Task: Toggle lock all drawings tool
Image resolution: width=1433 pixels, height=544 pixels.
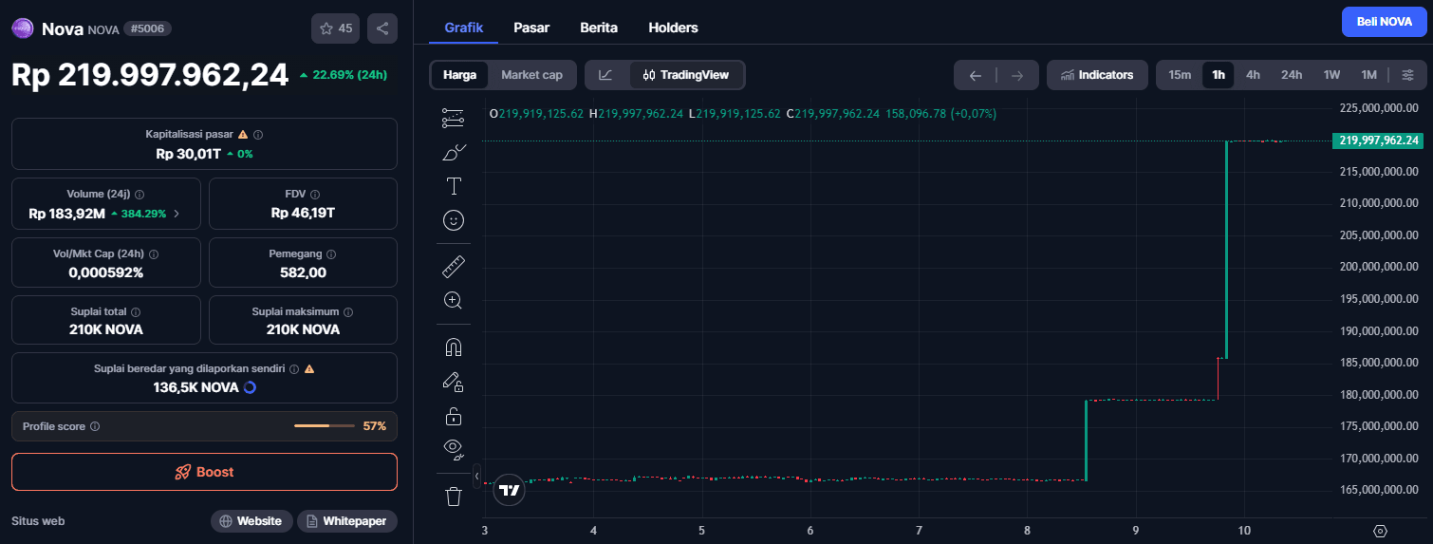Action: coord(454,416)
